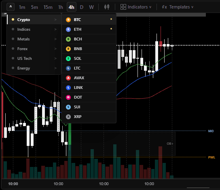Click the red AVAX coin icon

[68, 78]
